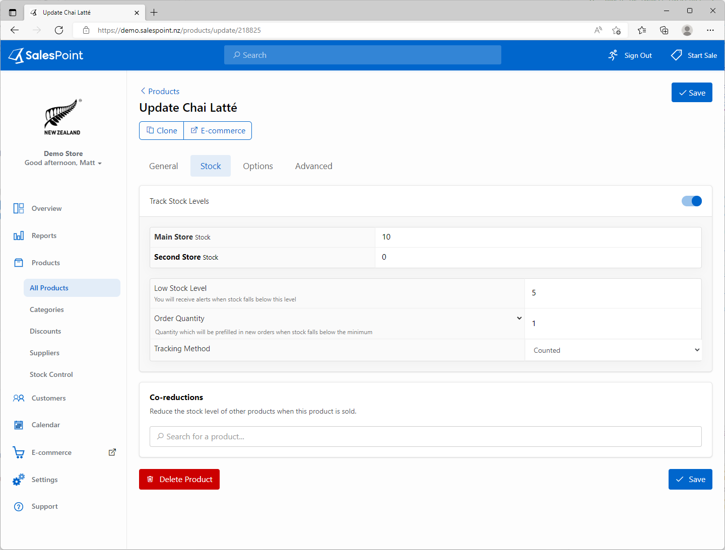
Task: Open the Calendar section
Action: pos(46,424)
